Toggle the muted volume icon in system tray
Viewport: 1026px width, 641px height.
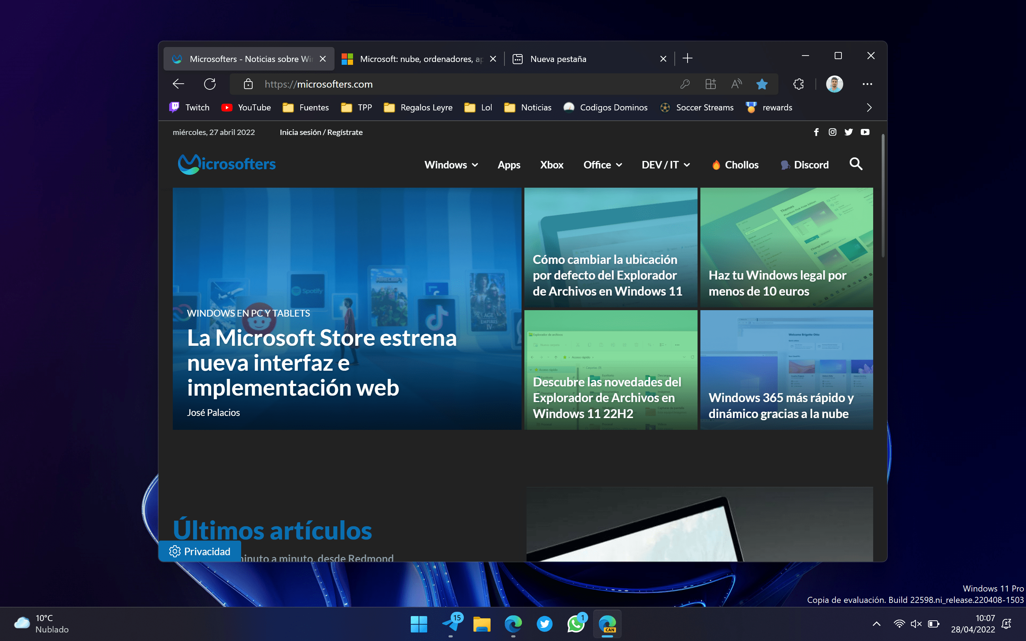click(916, 624)
